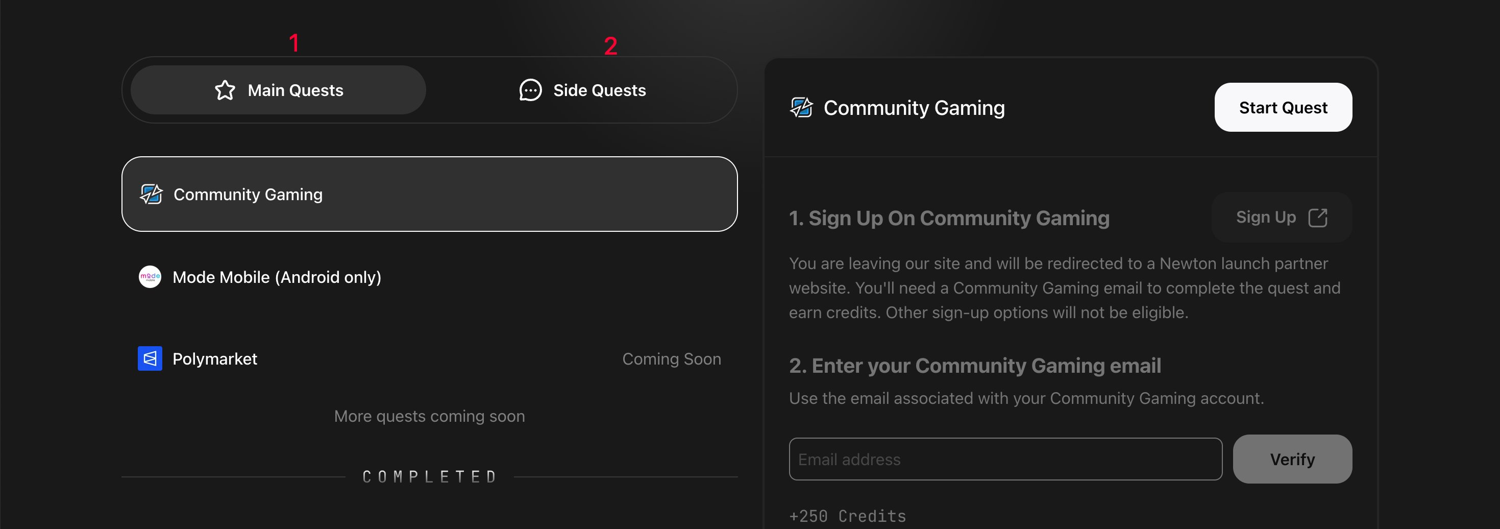This screenshot has height=529, width=1500.
Task: Start the Community Gaming quest
Action: coord(1283,107)
